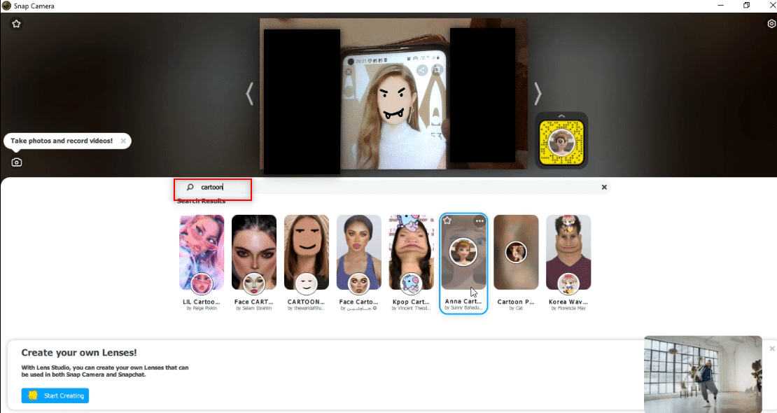
Task: Click 'Create your own Lenses!' heading
Action: click(x=79, y=353)
